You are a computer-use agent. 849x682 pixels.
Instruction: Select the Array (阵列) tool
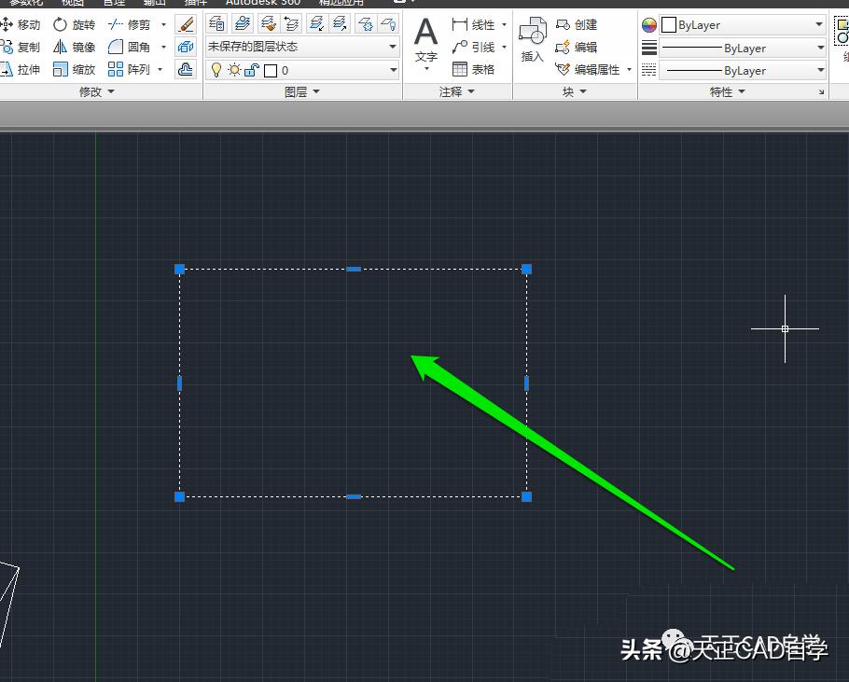[x=129, y=69]
